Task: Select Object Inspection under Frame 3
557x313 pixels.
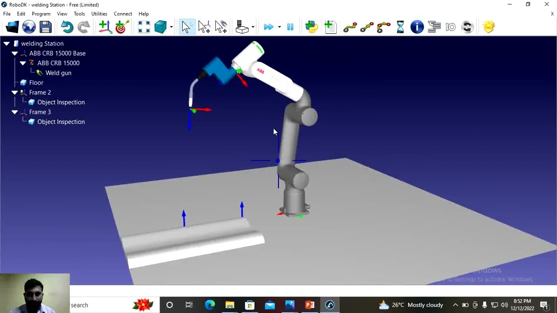Action: (x=61, y=122)
